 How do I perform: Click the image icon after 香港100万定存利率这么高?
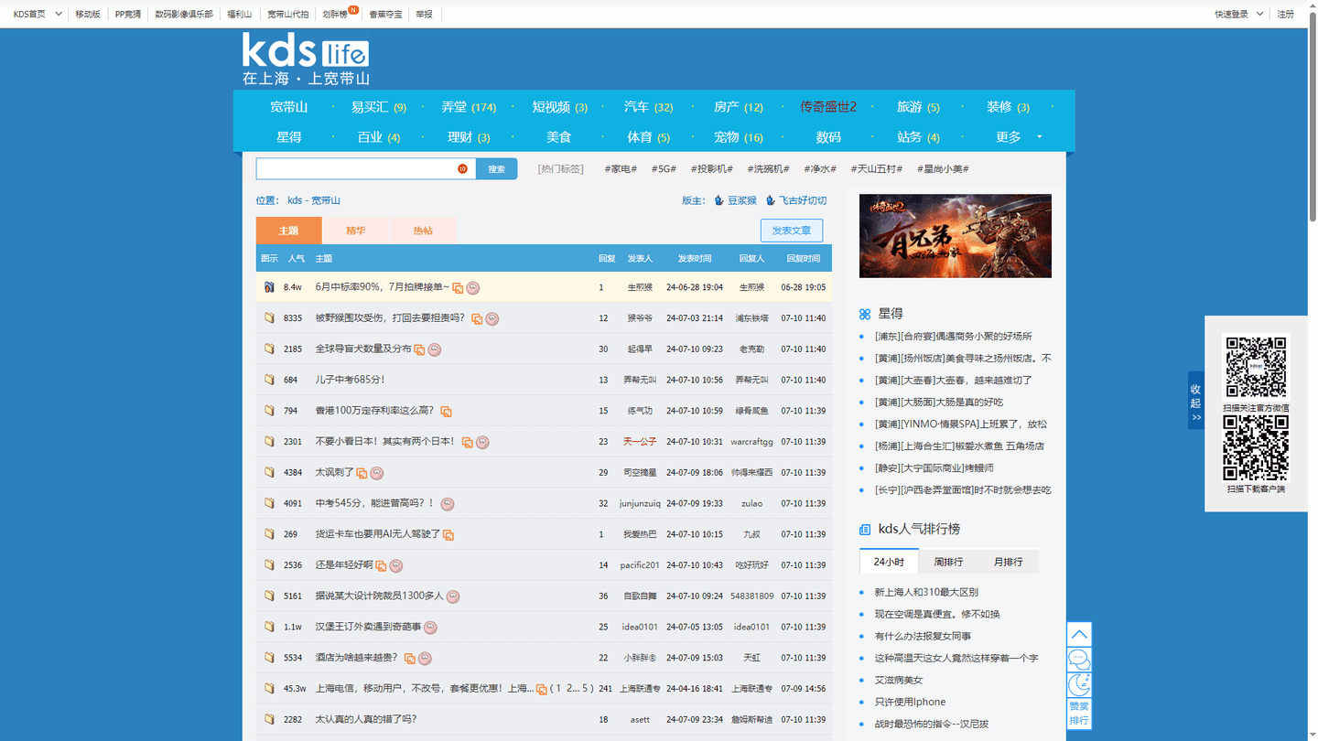coord(446,412)
